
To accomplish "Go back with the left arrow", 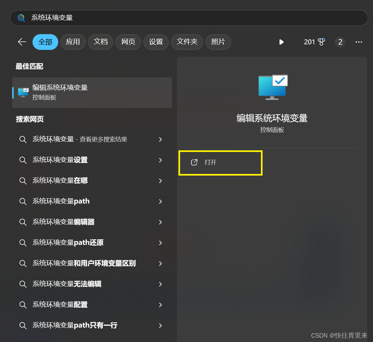I will click(22, 42).
